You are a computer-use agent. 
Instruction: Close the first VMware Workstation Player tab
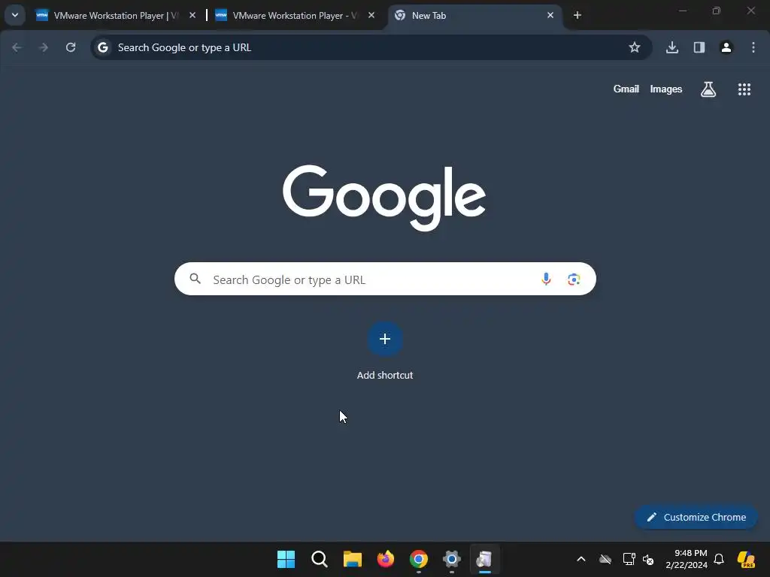(192, 15)
